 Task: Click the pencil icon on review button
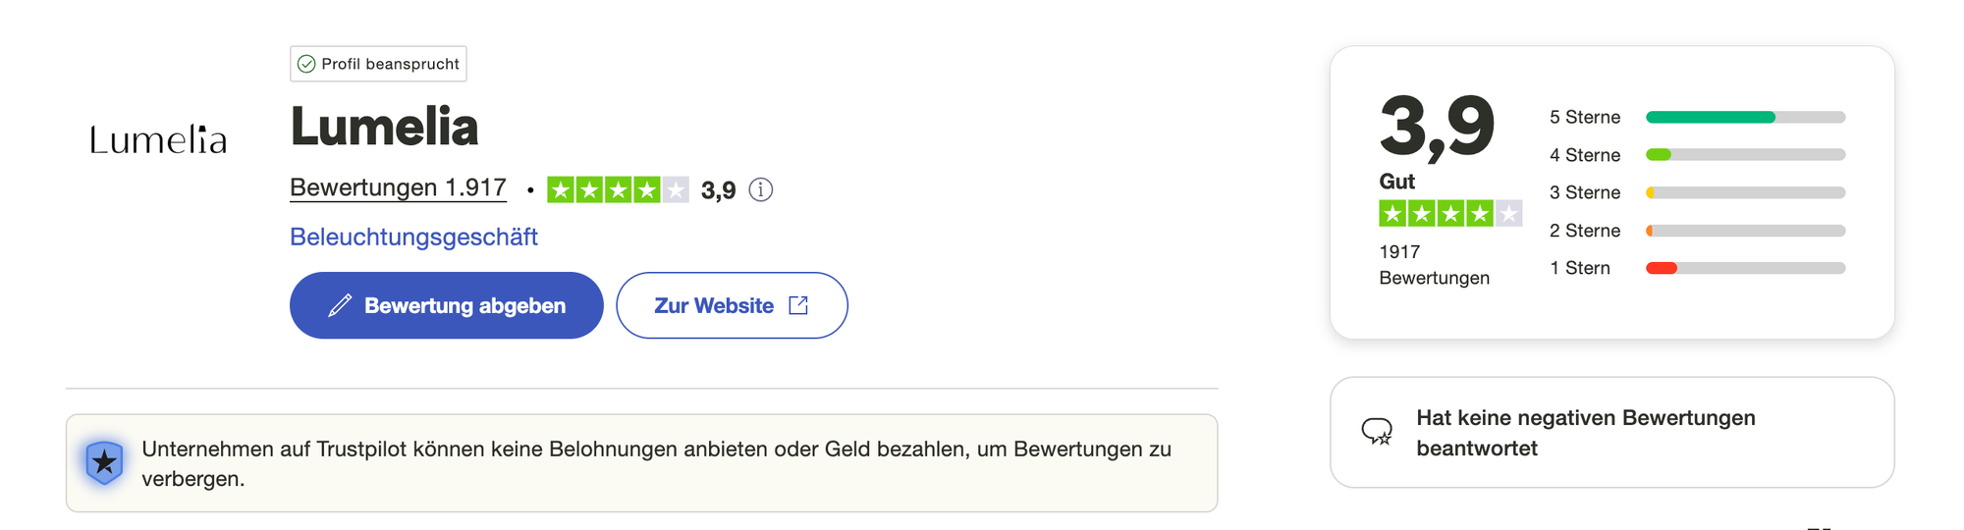click(340, 306)
